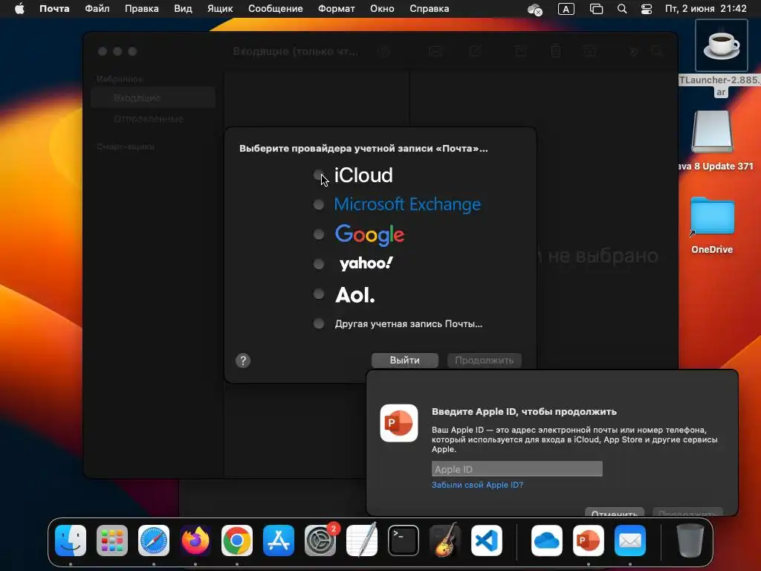Open Control Center in menu bar
The width and height of the screenshot is (761, 571).
[x=647, y=9]
